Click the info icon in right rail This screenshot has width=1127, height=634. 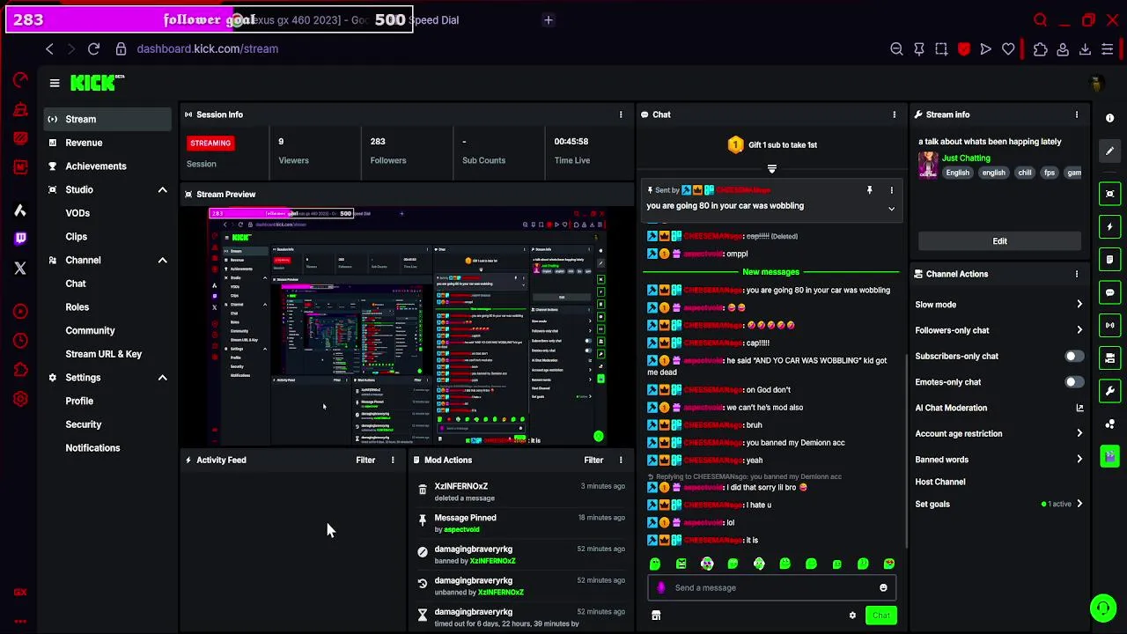pos(1109,118)
